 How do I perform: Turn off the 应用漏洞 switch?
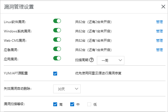57,58
